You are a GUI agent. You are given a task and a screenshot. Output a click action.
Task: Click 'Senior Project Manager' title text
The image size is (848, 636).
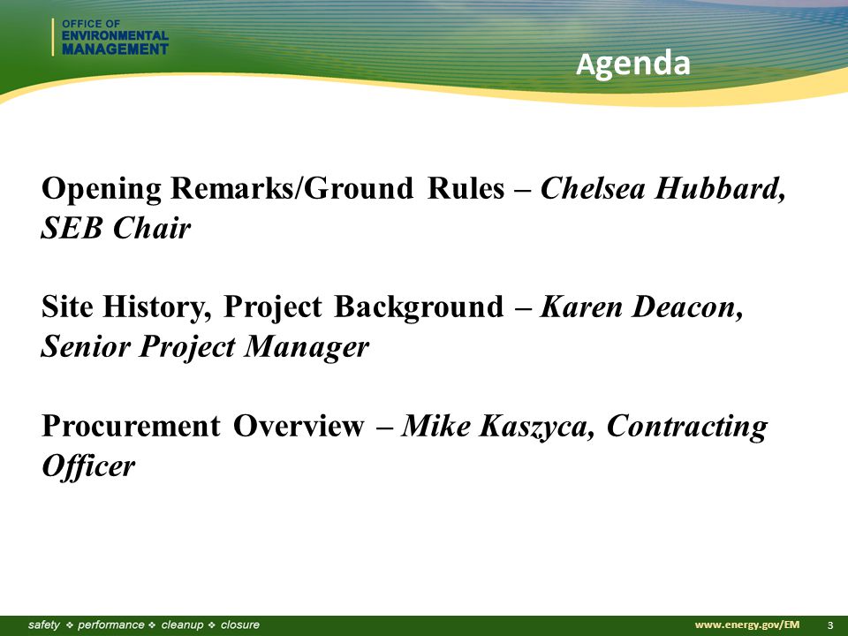(205, 346)
